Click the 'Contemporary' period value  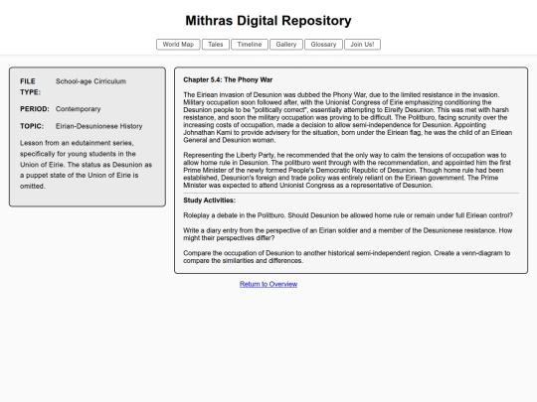pos(79,109)
